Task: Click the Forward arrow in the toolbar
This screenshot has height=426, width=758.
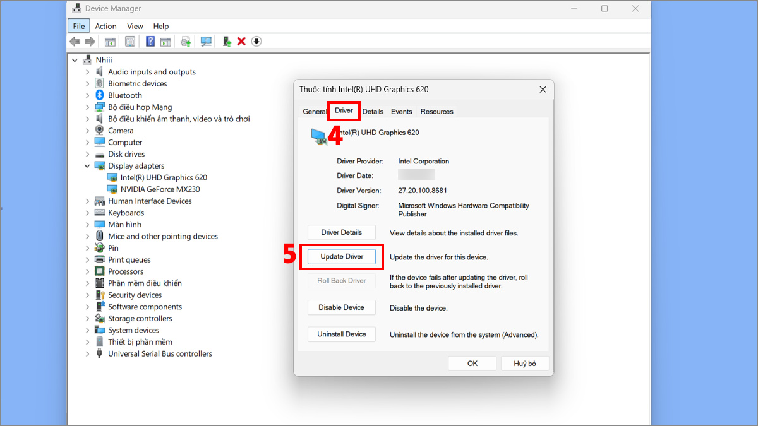Action: click(90, 42)
